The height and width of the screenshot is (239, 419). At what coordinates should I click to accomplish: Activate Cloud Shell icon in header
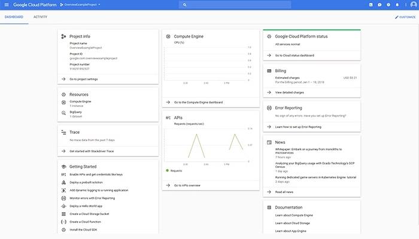click(x=371, y=5)
